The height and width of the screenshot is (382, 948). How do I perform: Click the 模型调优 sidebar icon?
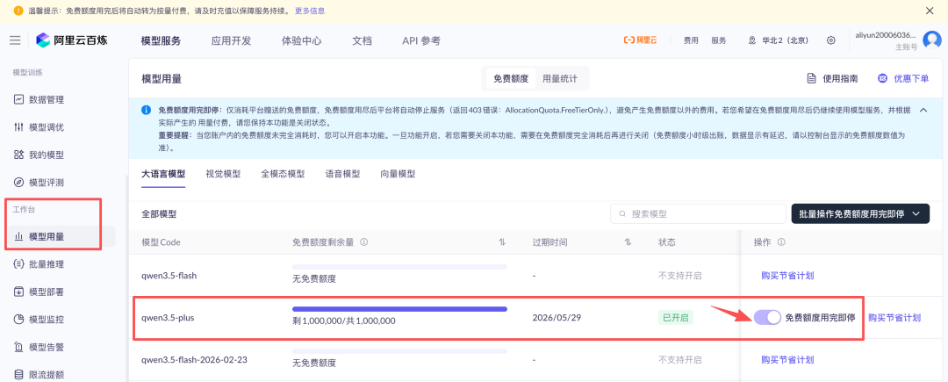point(18,127)
